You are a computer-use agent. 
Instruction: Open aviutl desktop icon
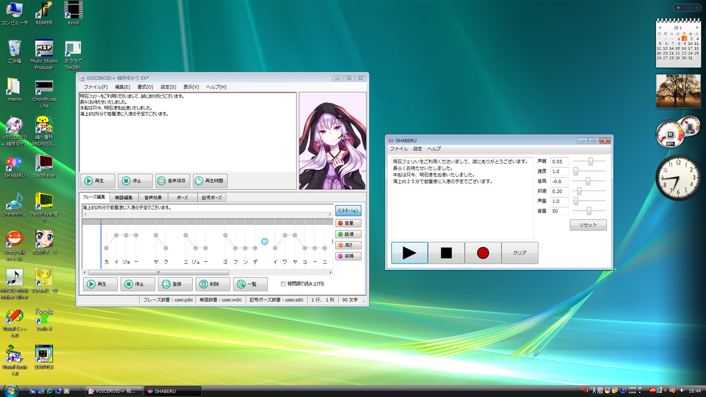point(73,13)
